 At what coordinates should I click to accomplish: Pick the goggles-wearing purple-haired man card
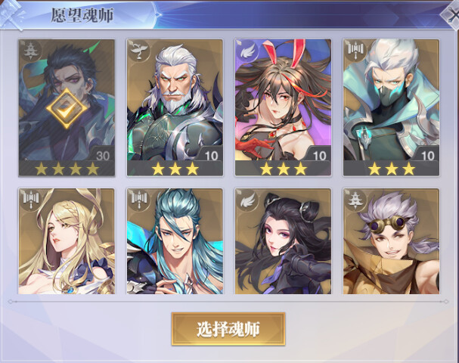[x=391, y=241]
